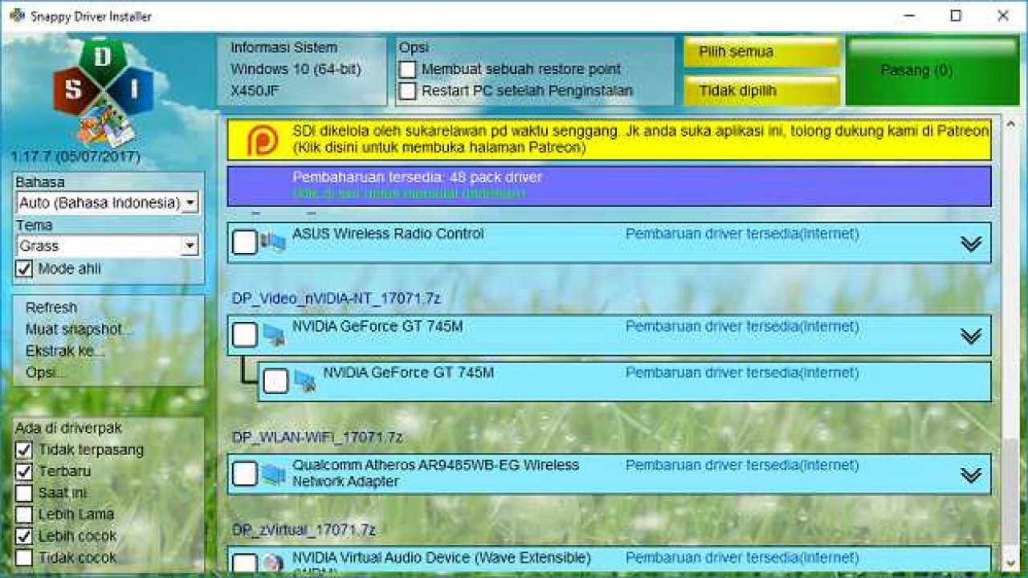Screen dimensions: 1028x578
Task: Expand the Qualcomm Atheros adapter entry
Action: pos(971,475)
